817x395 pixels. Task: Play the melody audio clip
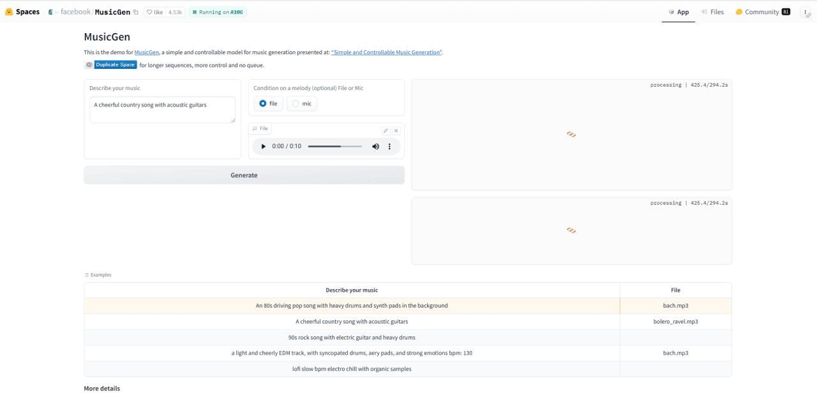[x=263, y=146]
